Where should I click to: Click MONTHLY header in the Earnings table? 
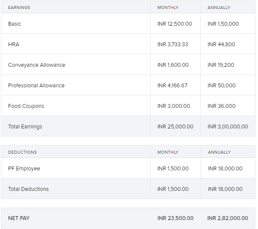click(168, 8)
